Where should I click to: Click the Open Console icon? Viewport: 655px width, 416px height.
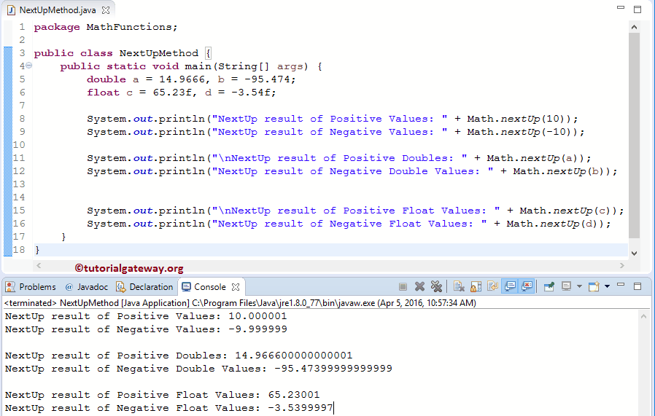[594, 286]
